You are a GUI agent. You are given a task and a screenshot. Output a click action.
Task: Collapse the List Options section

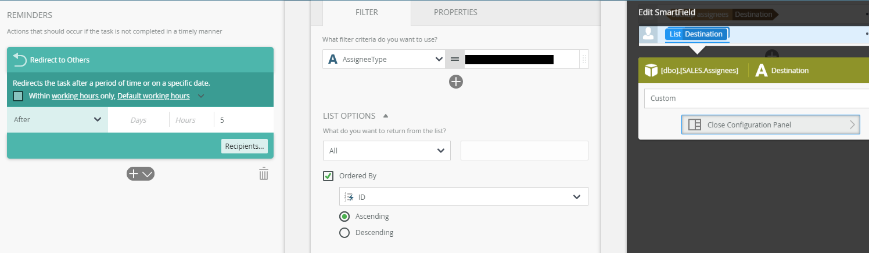(x=386, y=116)
